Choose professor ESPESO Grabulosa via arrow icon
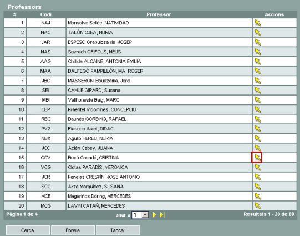This screenshot has height=236, width=300. (x=257, y=42)
